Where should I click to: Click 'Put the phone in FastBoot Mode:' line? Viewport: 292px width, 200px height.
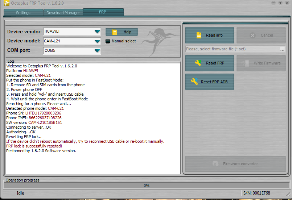(35, 80)
